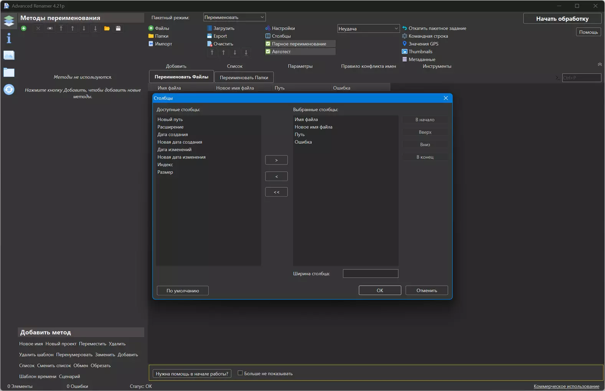605x391 pixels.
Task: Add files with the Файлы button
Action: click(x=159, y=28)
